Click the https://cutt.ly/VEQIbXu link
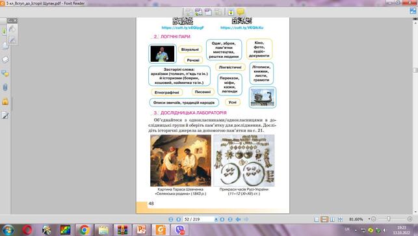Image resolution: width=418 pixels, height=236 pixels. pos(242,27)
